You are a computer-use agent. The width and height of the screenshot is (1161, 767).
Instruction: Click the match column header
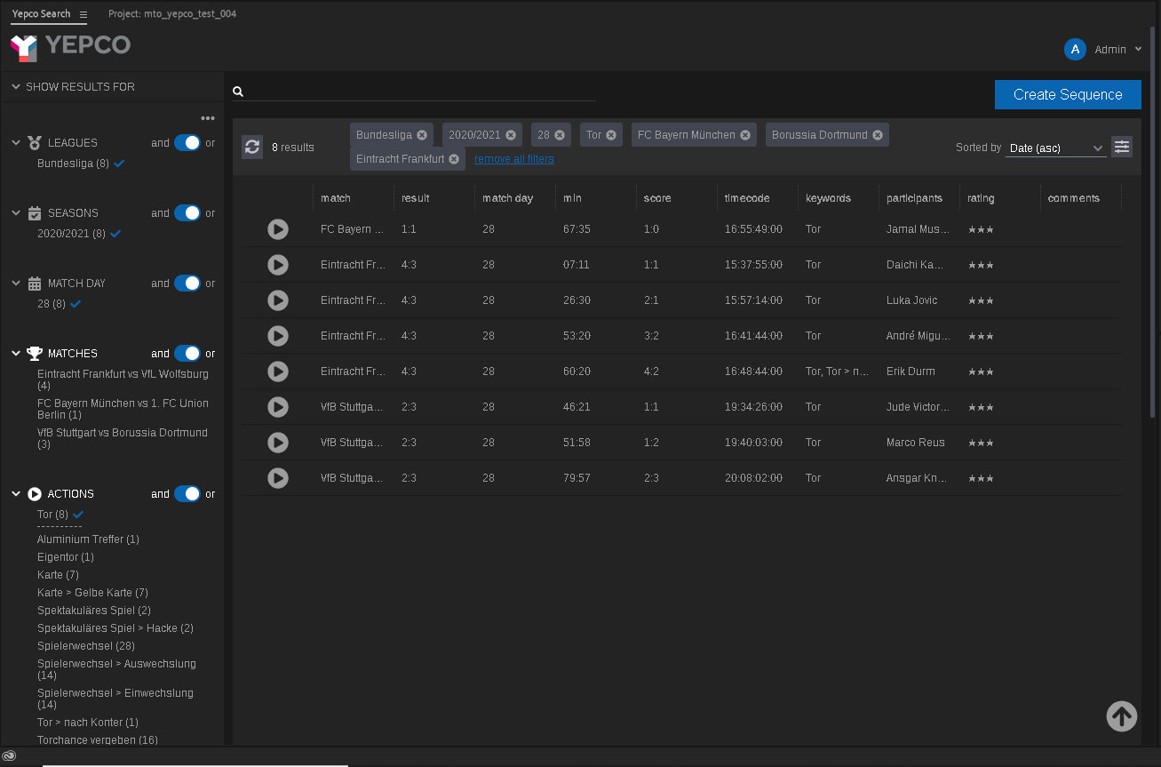pos(336,198)
